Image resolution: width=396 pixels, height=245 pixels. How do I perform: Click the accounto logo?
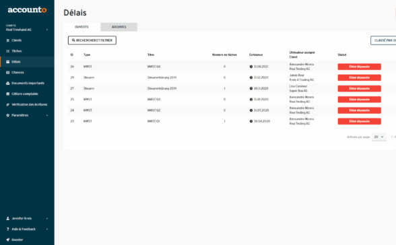click(x=27, y=9)
